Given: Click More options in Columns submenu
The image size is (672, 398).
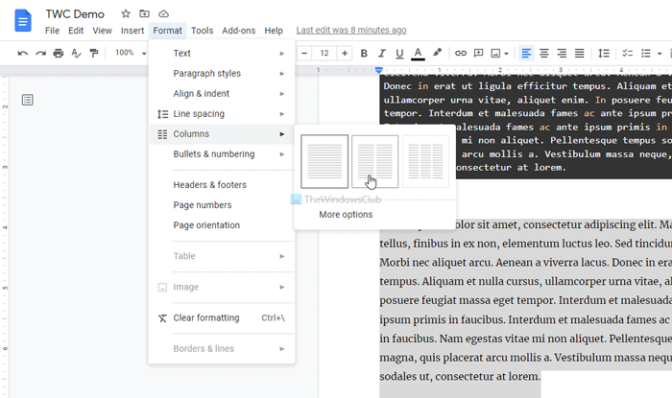Looking at the screenshot, I should 346,215.
